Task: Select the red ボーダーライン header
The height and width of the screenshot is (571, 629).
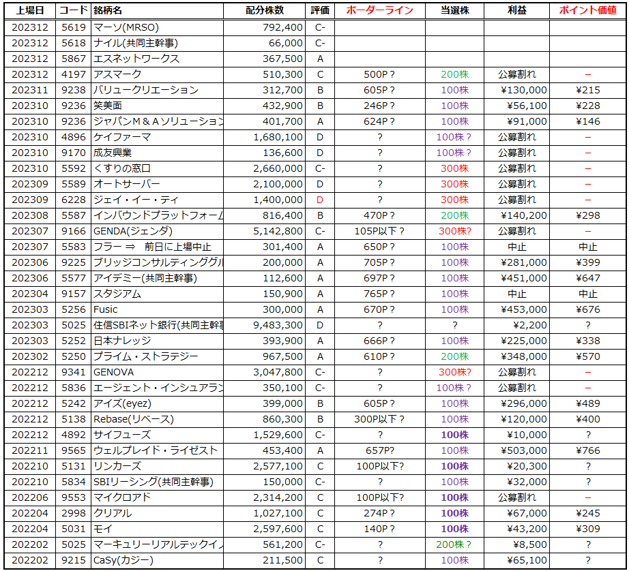Action: 379,10
